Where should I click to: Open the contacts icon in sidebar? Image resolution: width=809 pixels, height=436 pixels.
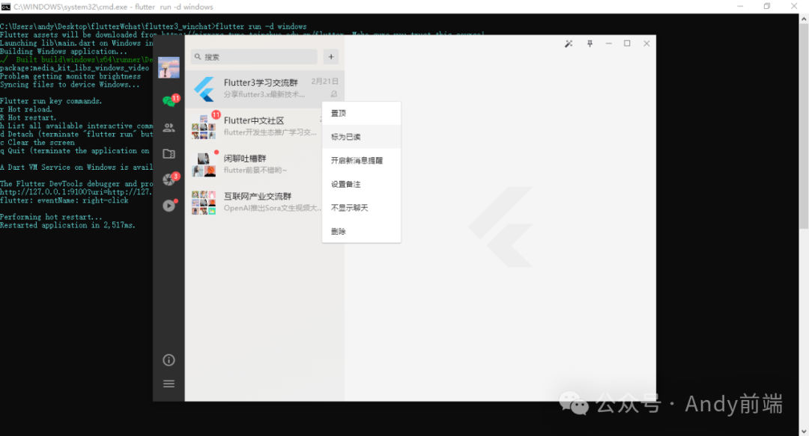pos(169,127)
